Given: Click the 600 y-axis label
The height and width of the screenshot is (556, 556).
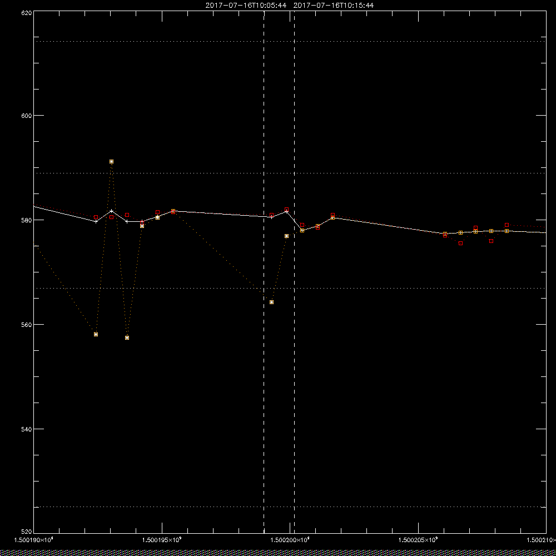Looking at the screenshot, I should 27,116.
